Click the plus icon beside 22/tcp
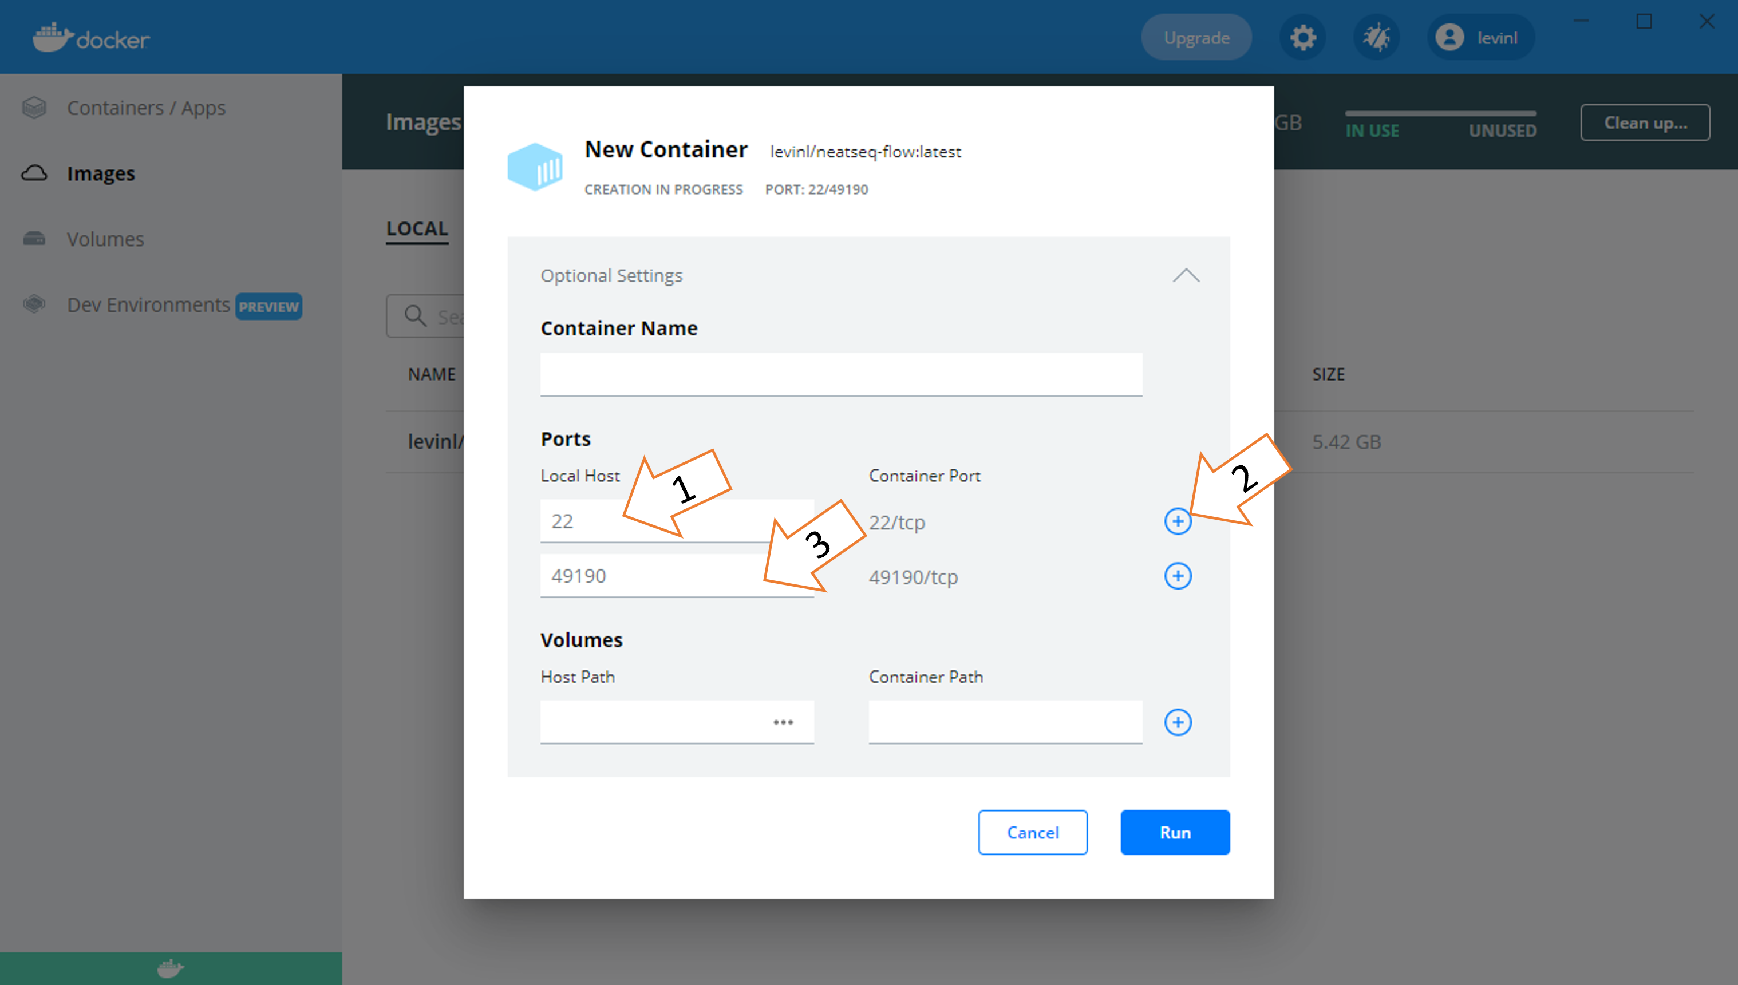This screenshot has height=985, width=1738. pos(1177,521)
